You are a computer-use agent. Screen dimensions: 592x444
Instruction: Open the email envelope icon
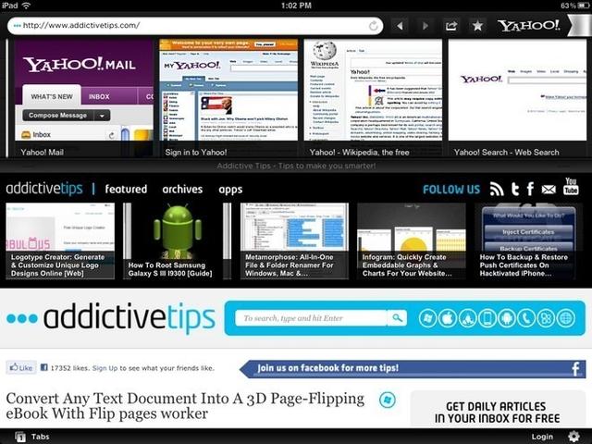click(x=549, y=189)
